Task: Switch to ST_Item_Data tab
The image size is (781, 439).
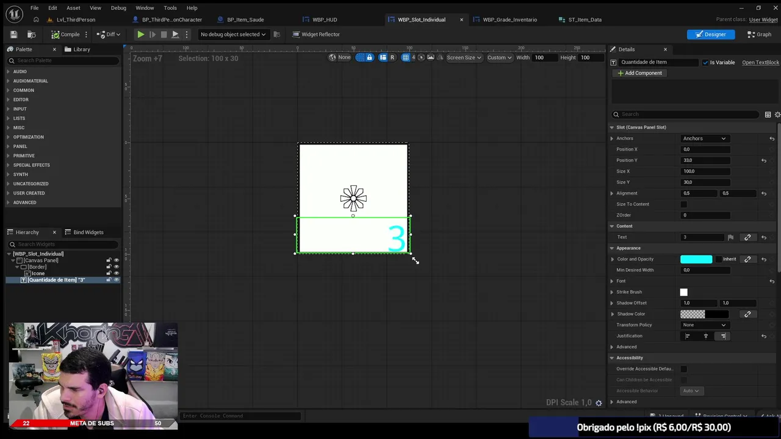Action: (x=585, y=20)
